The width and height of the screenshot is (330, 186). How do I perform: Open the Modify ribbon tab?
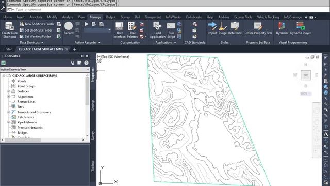pyautogui.click(x=52, y=17)
